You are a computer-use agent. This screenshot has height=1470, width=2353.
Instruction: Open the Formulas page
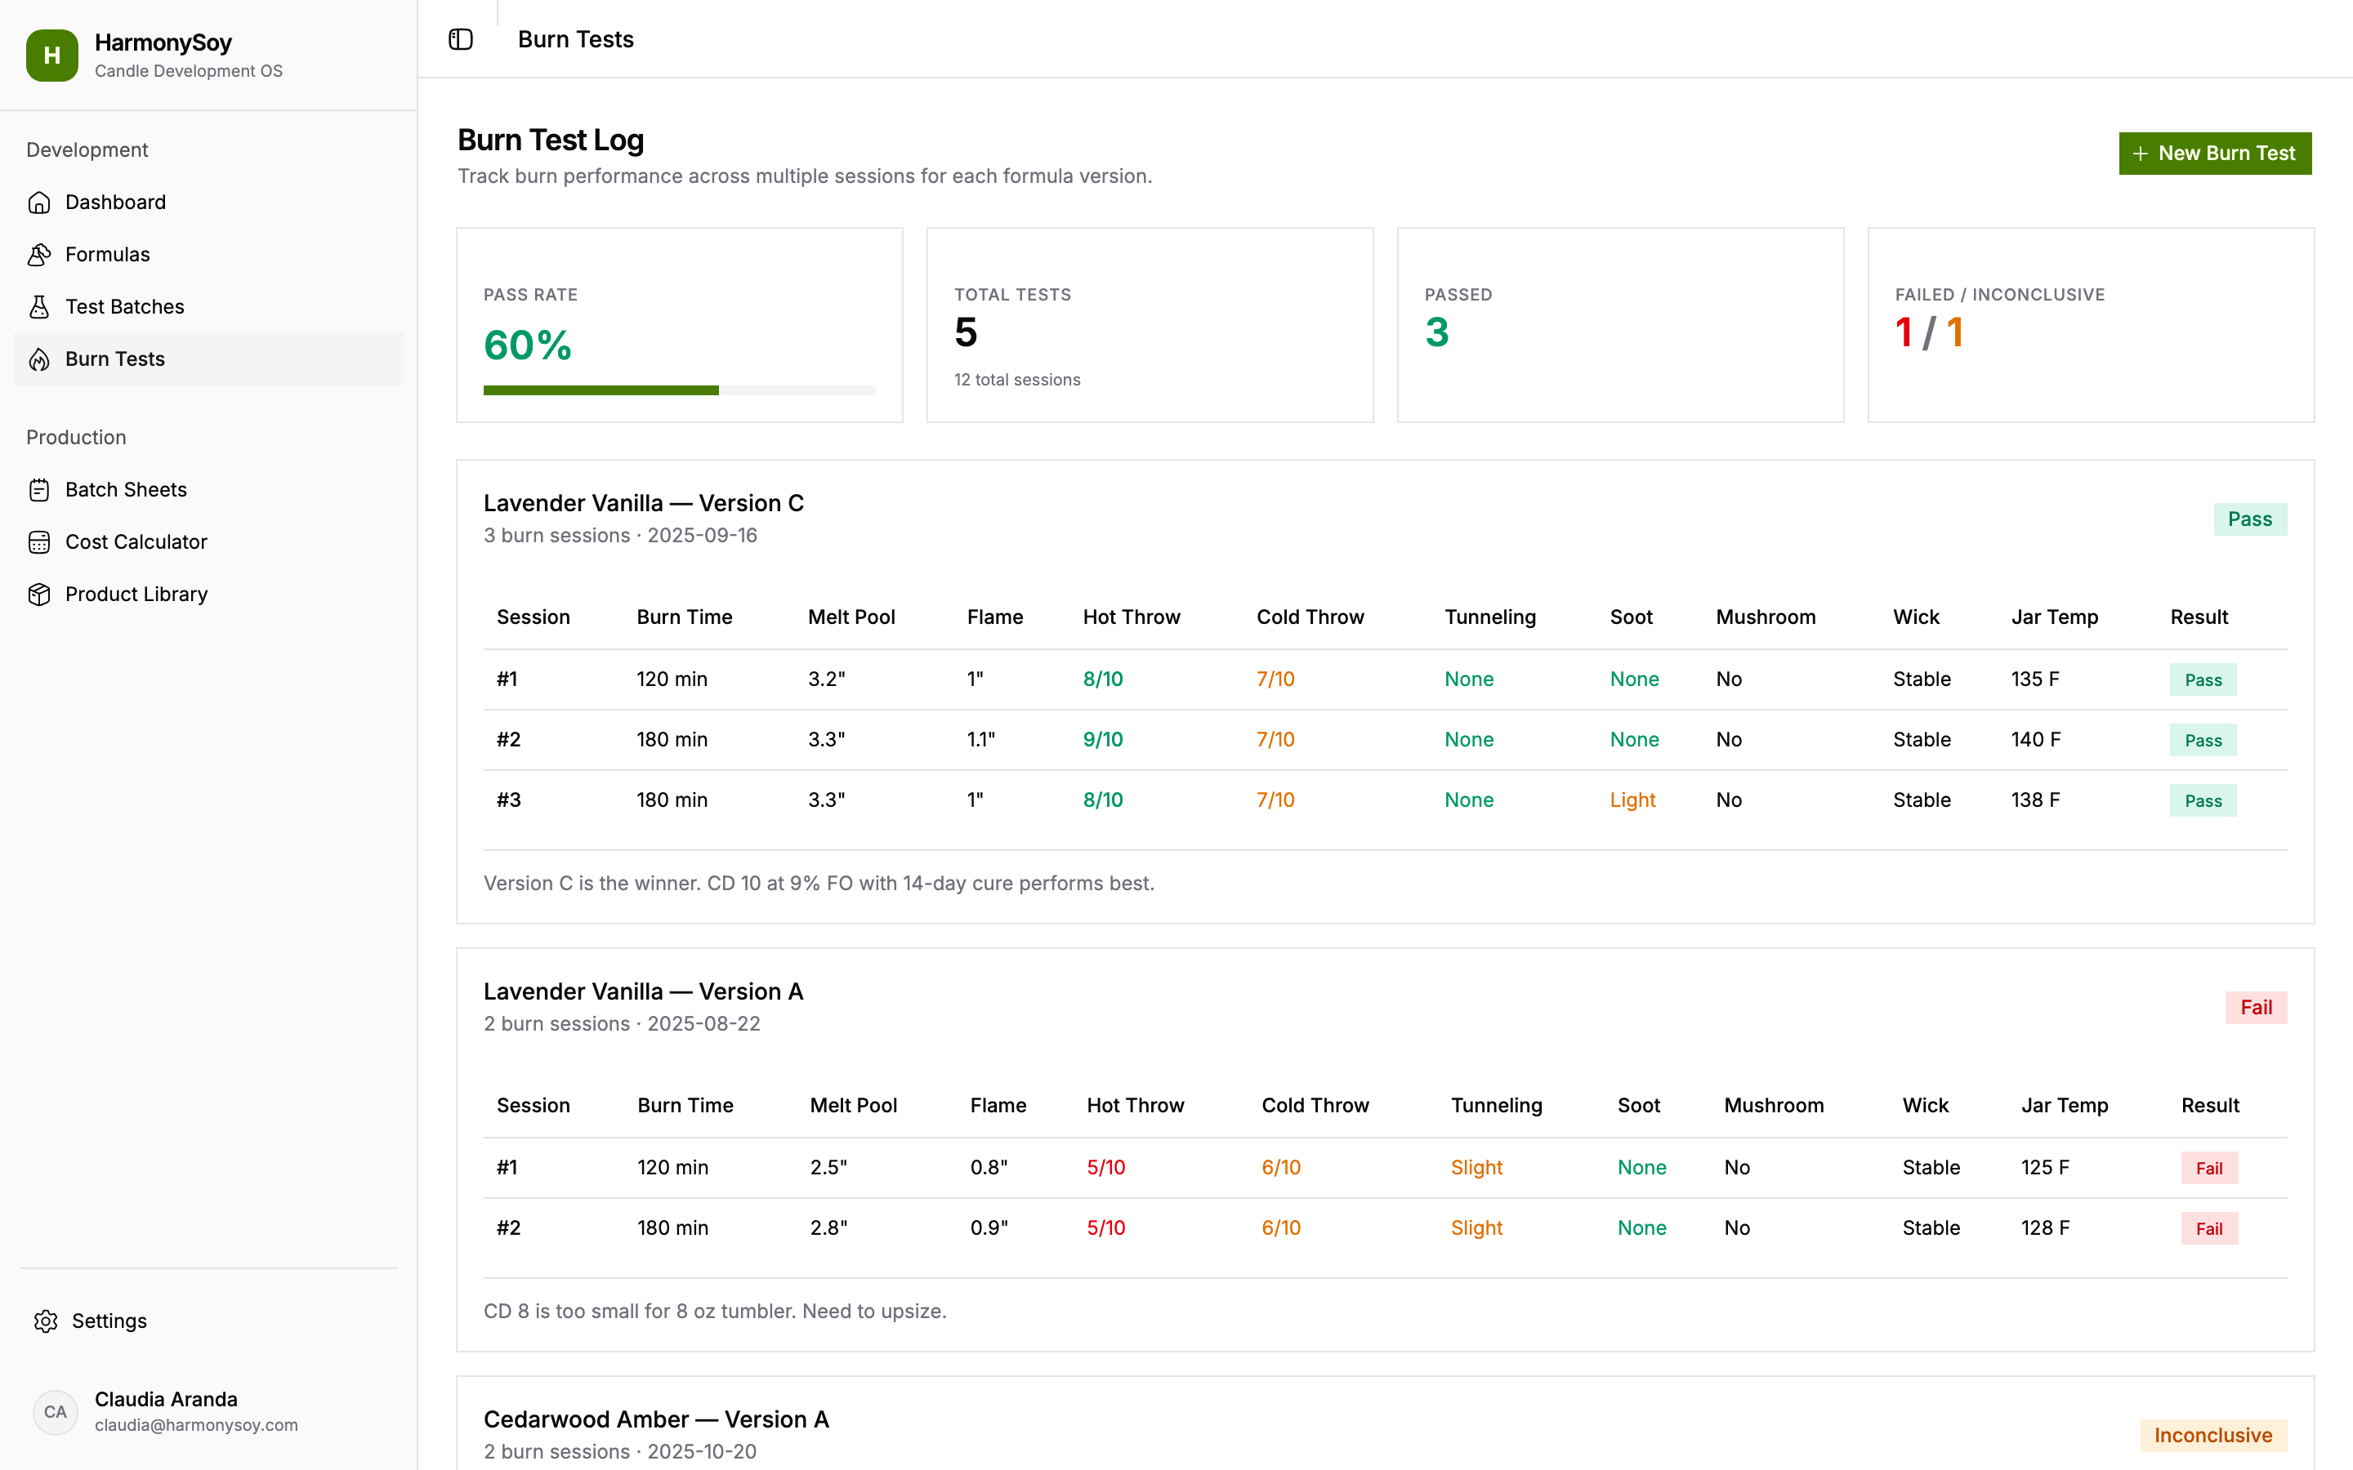(x=108, y=255)
